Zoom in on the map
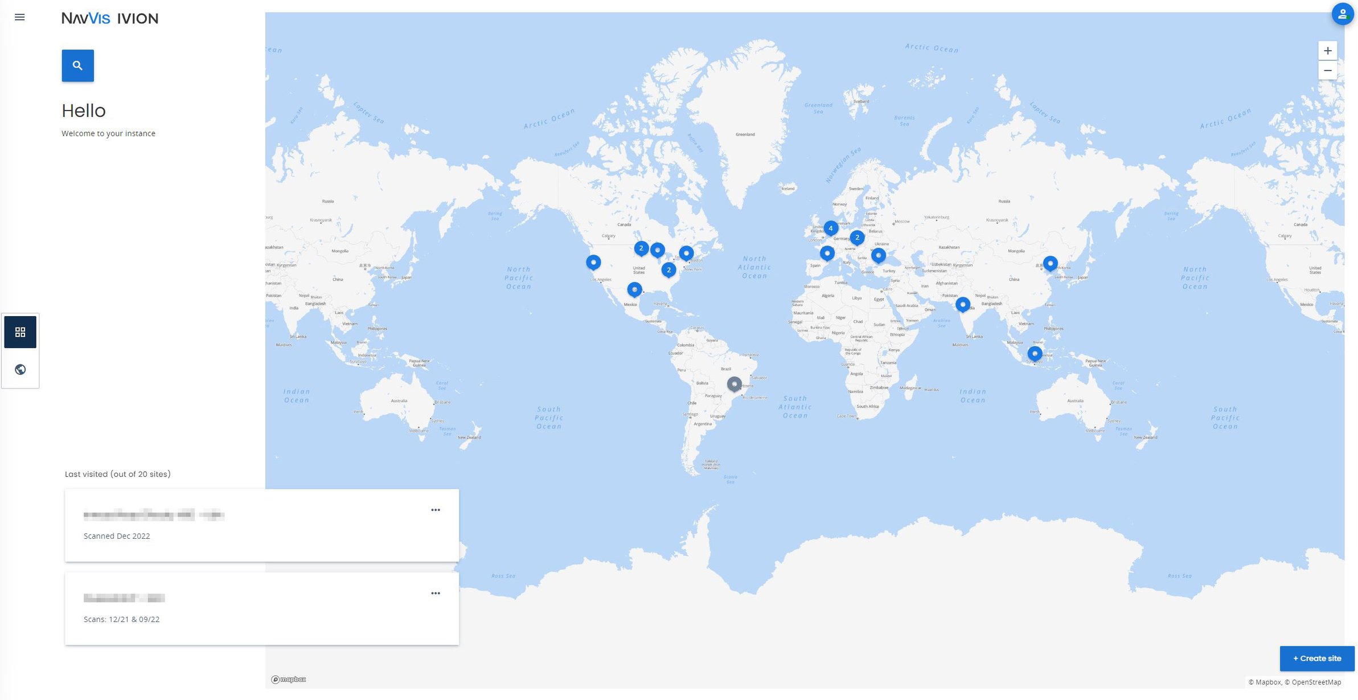This screenshot has width=1358, height=700. click(x=1327, y=51)
